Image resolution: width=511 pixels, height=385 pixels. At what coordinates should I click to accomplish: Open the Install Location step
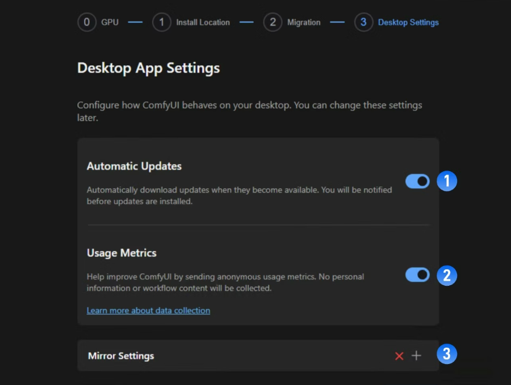[x=203, y=23]
